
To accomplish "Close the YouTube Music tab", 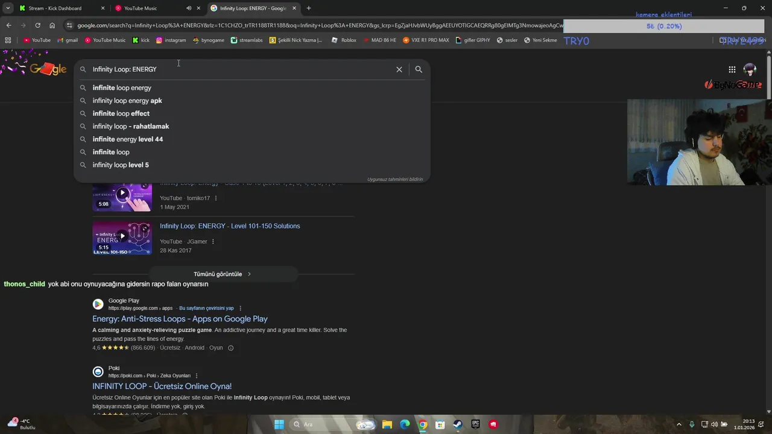I will [x=198, y=8].
